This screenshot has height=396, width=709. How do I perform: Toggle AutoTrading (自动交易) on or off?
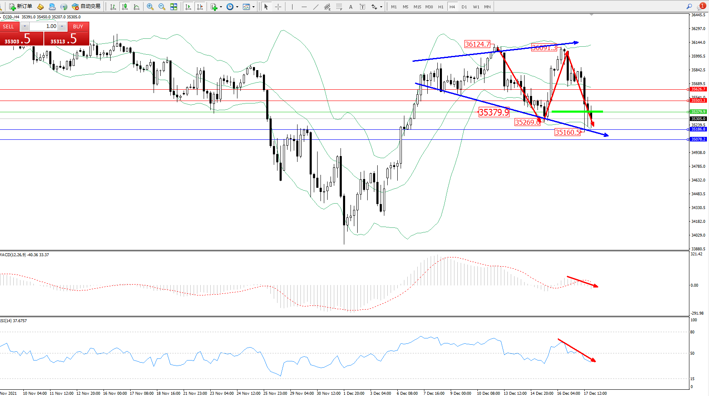click(86, 7)
